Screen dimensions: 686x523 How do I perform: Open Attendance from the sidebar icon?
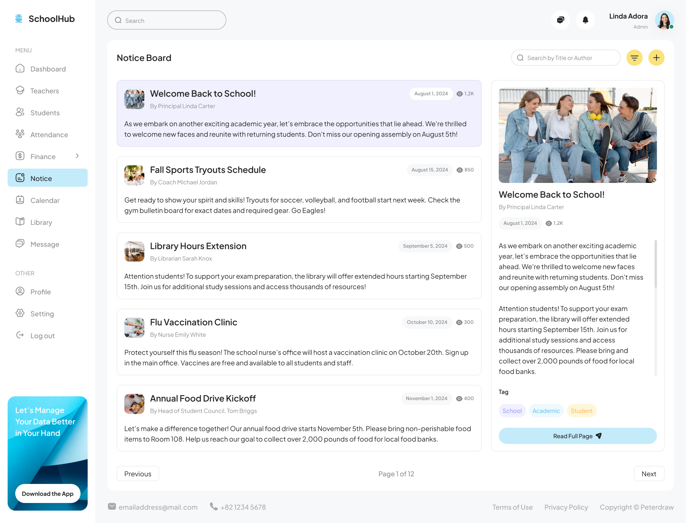tap(20, 134)
